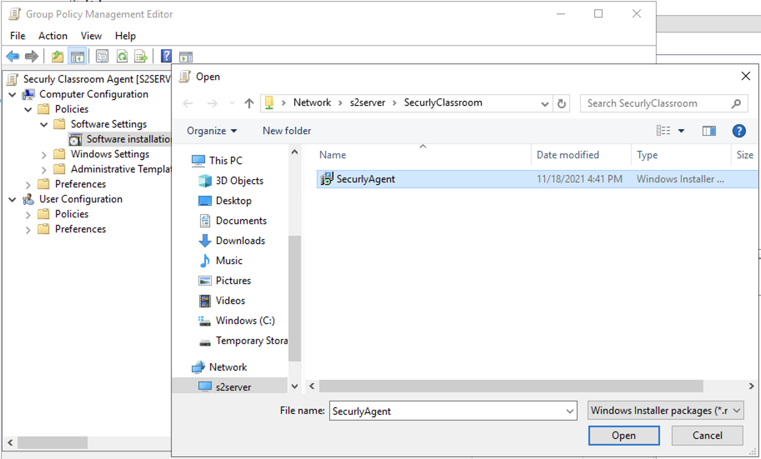This screenshot has width=761, height=459.
Task: Open the File menu
Action: tap(18, 36)
